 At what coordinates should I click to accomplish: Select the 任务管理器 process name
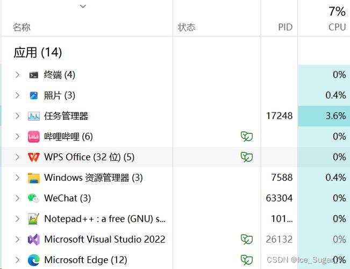pyautogui.click(x=66, y=116)
